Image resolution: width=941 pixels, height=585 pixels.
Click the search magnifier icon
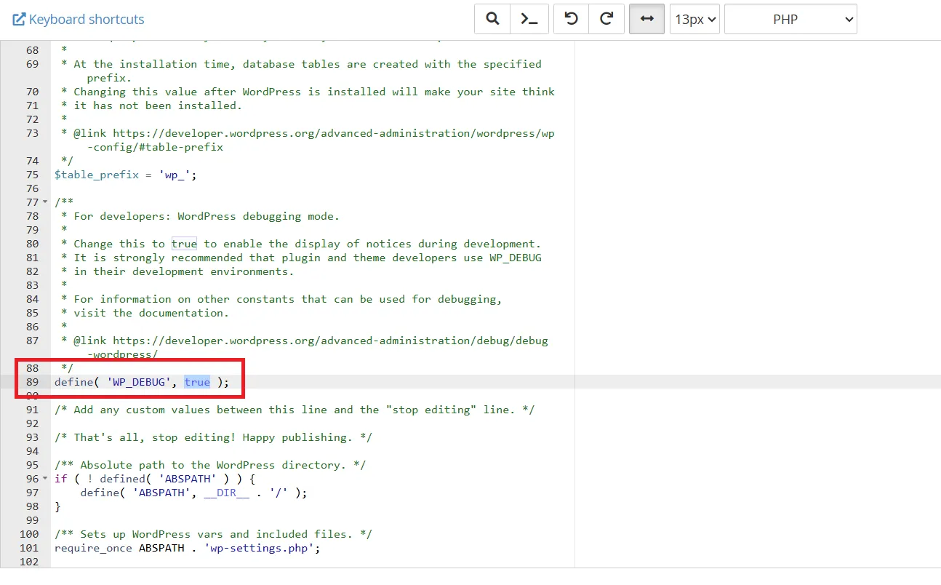point(492,20)
